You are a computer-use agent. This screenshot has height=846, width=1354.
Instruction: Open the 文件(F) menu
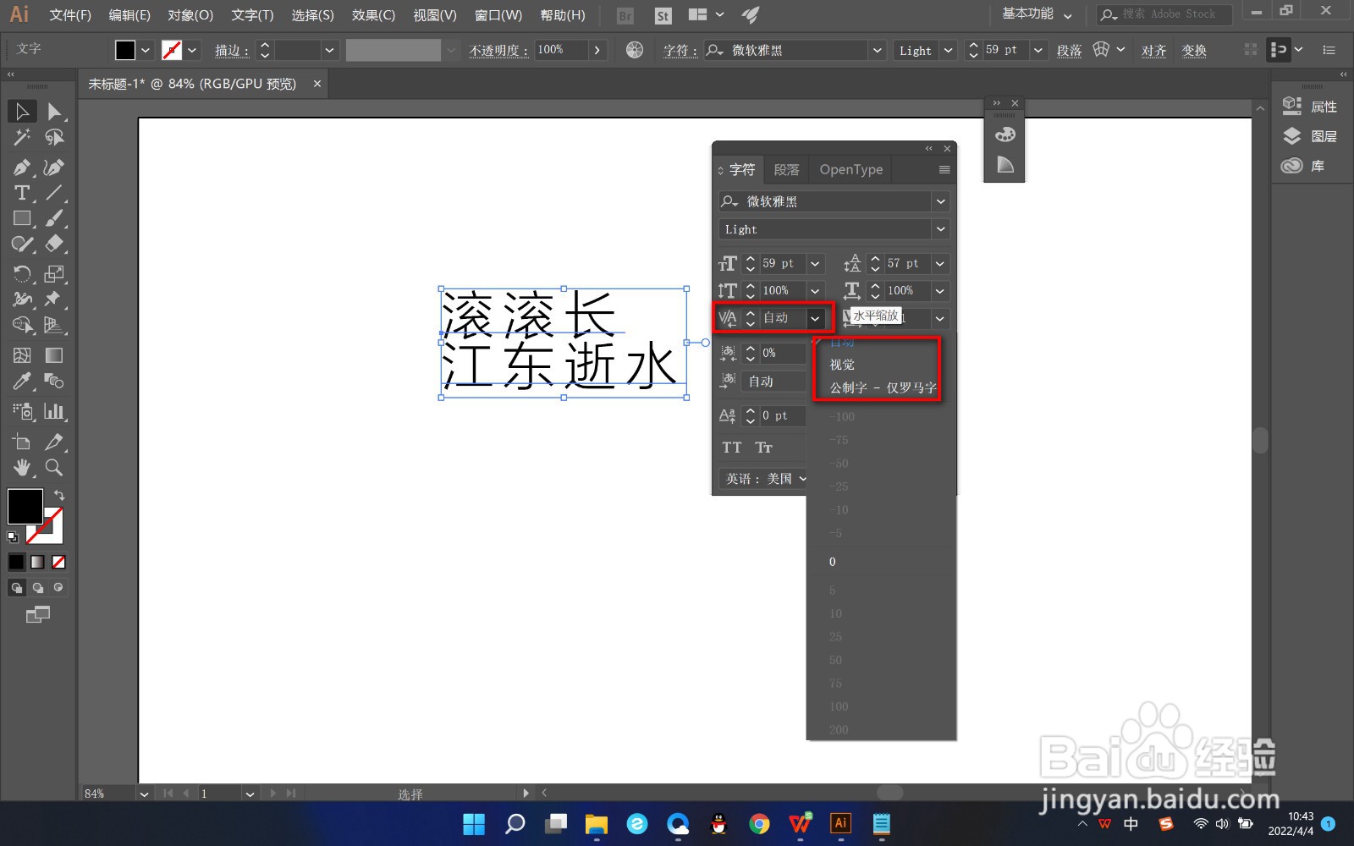(70, 15)
